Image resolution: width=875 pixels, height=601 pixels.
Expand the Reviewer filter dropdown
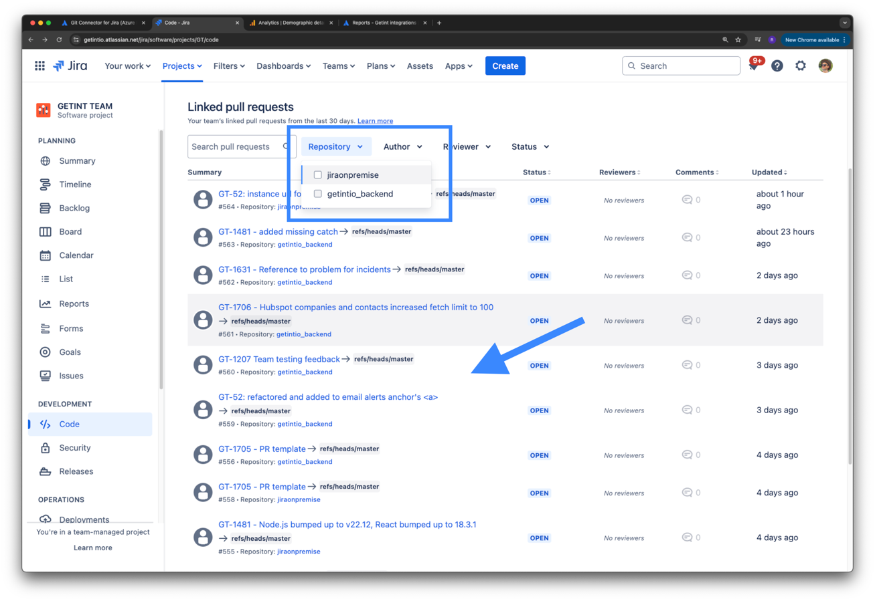(467, 146)
